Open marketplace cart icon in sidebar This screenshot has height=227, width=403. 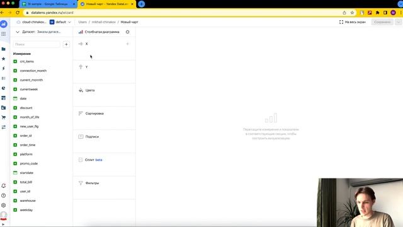pyautogui.click(x=4, y=117)
